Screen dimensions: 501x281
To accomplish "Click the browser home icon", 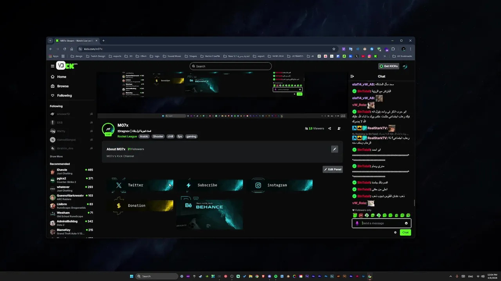I will tap(72, 49).
